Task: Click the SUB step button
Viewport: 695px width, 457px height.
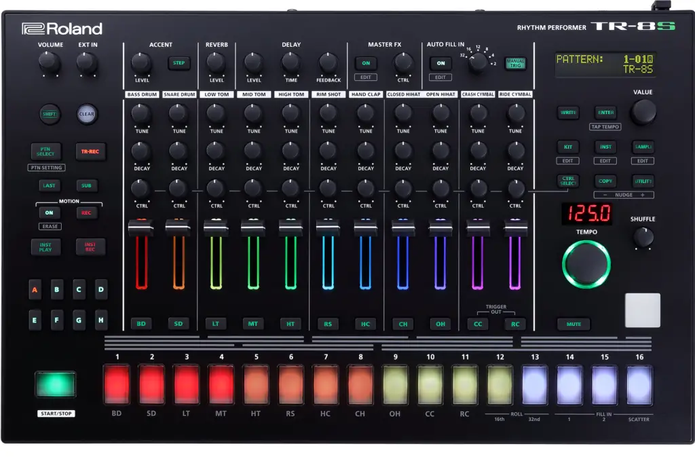Action: point(86,185)
